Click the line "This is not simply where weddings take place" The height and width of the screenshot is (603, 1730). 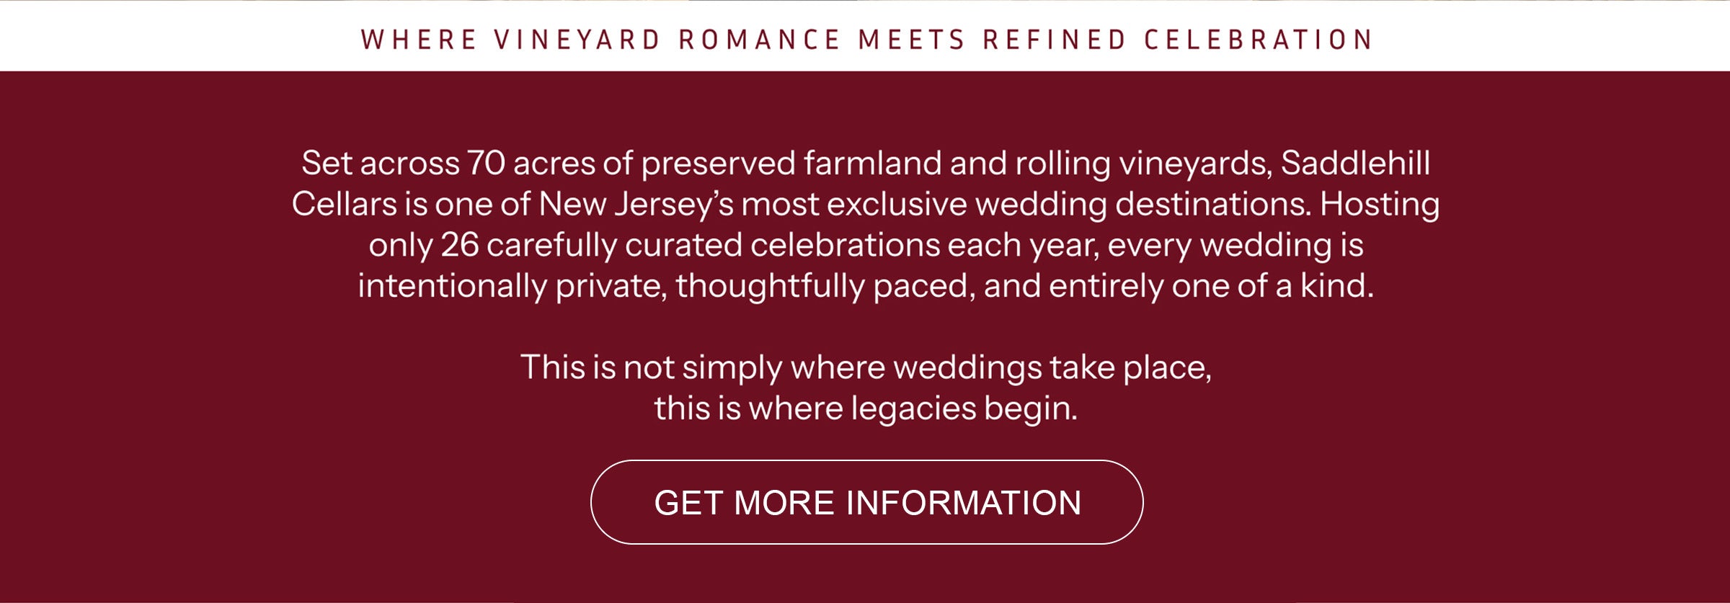tap(865, 368)
